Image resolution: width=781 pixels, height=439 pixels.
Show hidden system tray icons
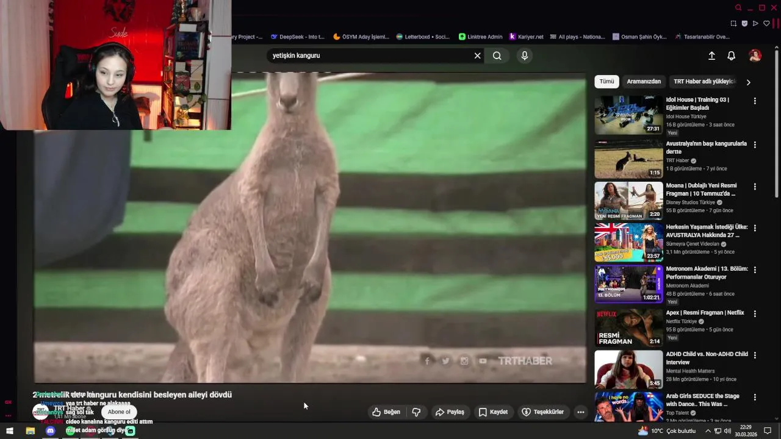point(708,430)
